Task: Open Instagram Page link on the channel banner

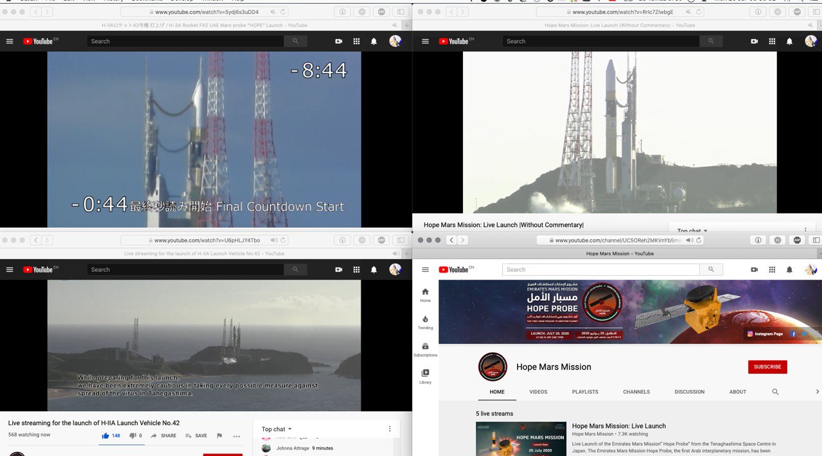Action: (764, 334)
